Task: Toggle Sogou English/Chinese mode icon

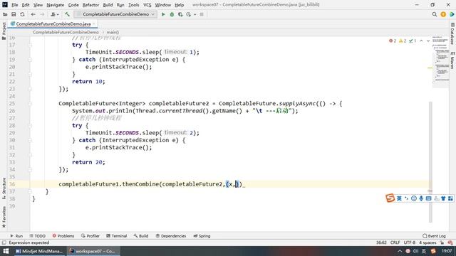Action: pos(399,198)
